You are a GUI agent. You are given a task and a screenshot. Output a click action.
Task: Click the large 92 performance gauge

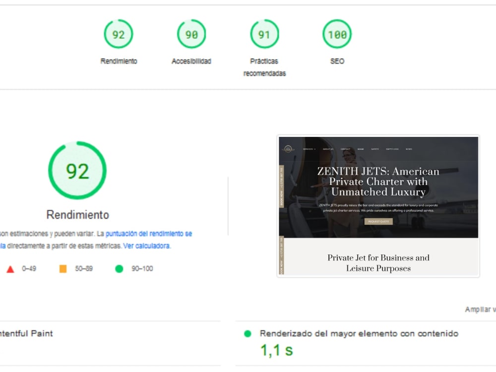tap(77, 171)
